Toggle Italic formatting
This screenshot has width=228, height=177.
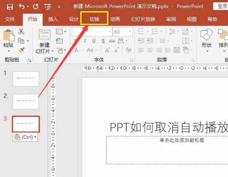tap(85, 41)
